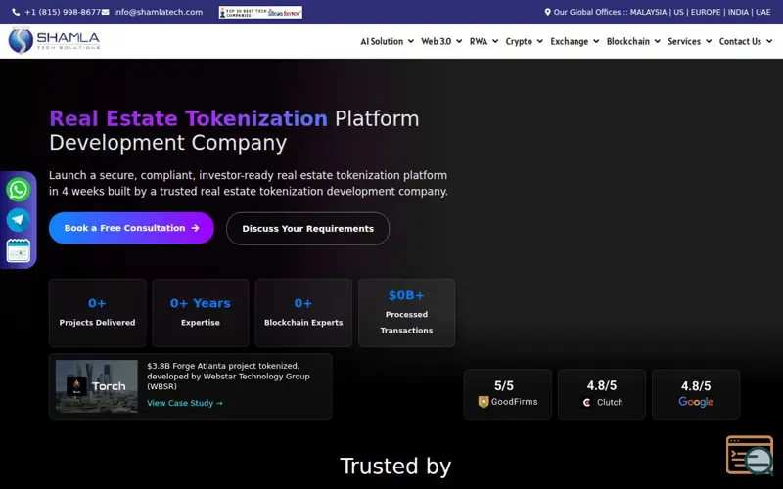Viewport: 783px width, 489px height.
Task: Click info@shamlatech.com email link
Action: click(x=159, y=12)
